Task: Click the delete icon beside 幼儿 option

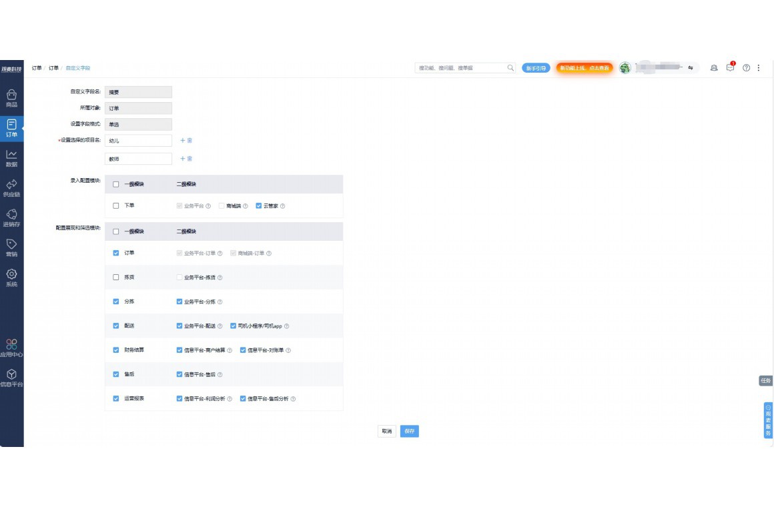Action: (x=190, y=141)
